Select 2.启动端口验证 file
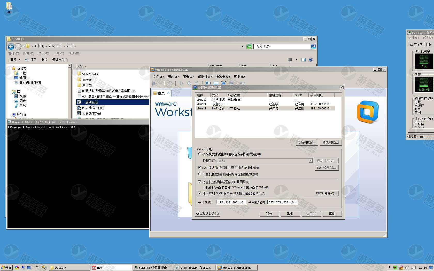Image resolution: width=434 pixels, height=271 pixels. pos(91,108)
